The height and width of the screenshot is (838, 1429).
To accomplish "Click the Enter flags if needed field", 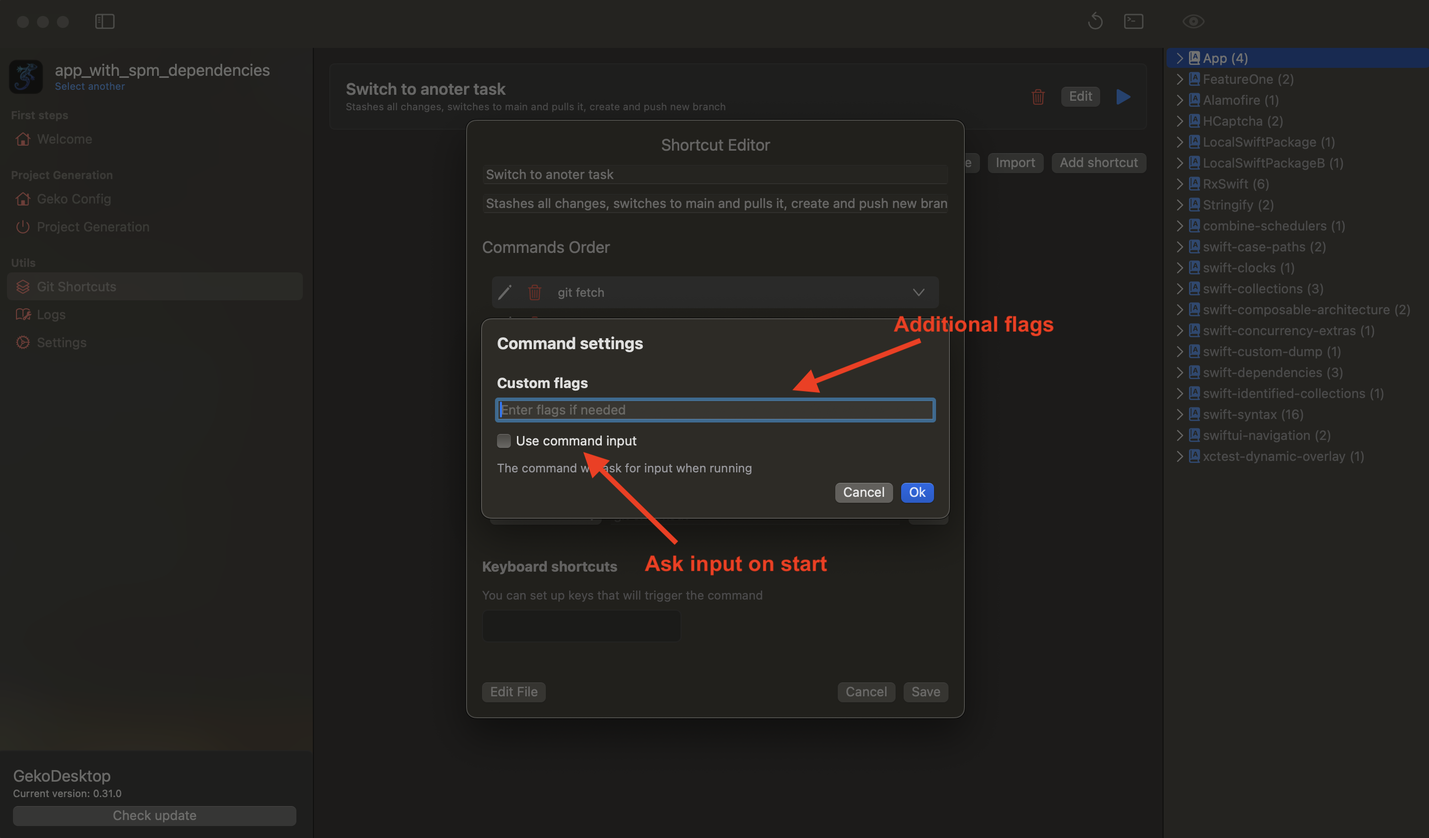I will click(x=714, y=410).
